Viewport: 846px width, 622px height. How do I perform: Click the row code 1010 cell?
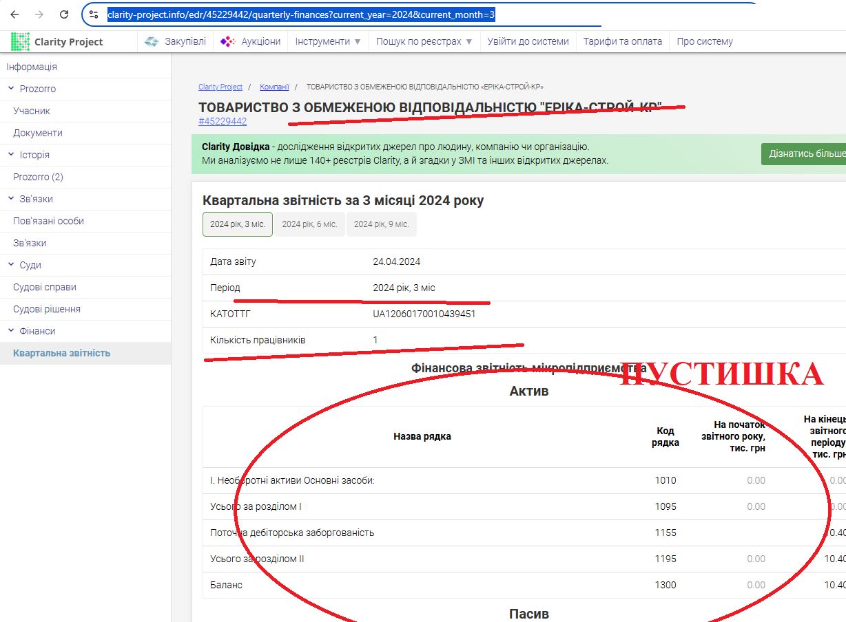point(666,480)
